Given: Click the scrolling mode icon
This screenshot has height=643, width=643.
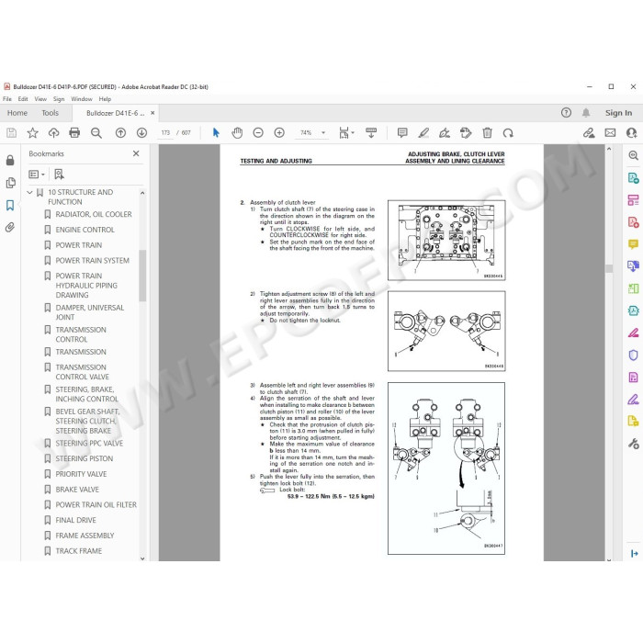Looking at the screenshot, I should [x=371, y=133].
